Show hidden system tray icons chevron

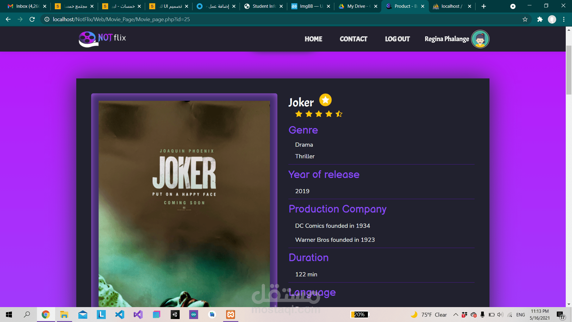click(456, 315)
